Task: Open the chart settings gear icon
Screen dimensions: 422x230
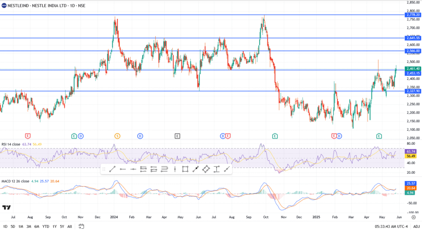Action: (414, 217)
